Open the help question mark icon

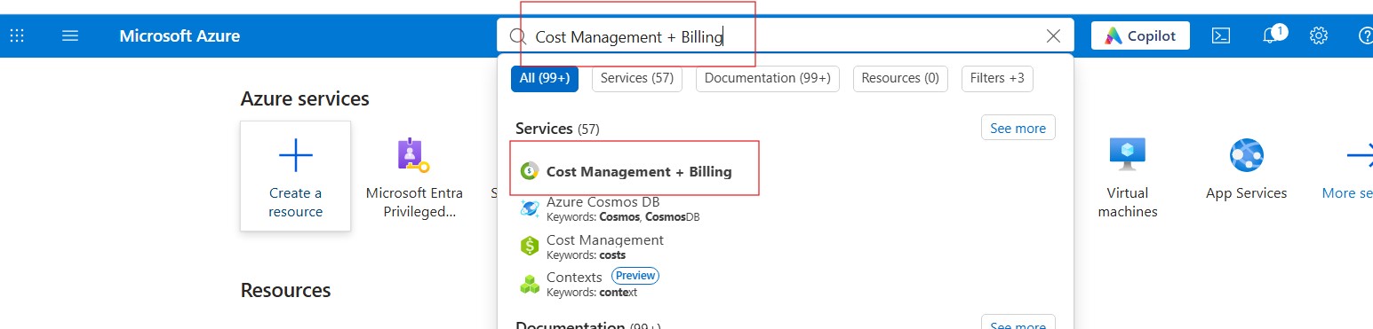(1366, 36)
